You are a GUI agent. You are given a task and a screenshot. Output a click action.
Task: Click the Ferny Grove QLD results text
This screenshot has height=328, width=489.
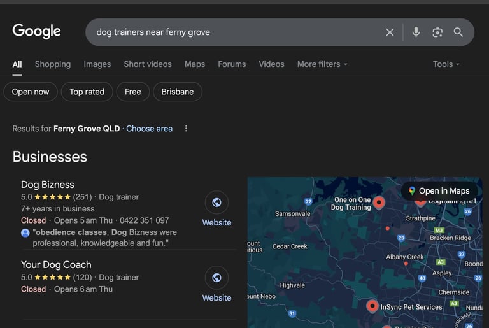pyautogui.click(x=87, y=129)
